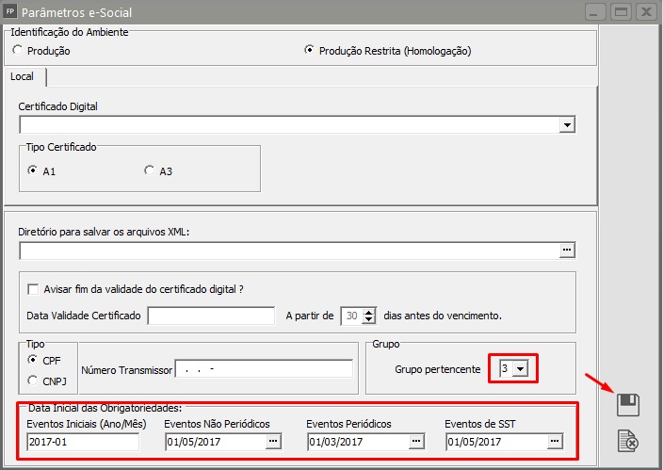Switch to the Local tab
The image size is (663, 470).
click(23, 76)
